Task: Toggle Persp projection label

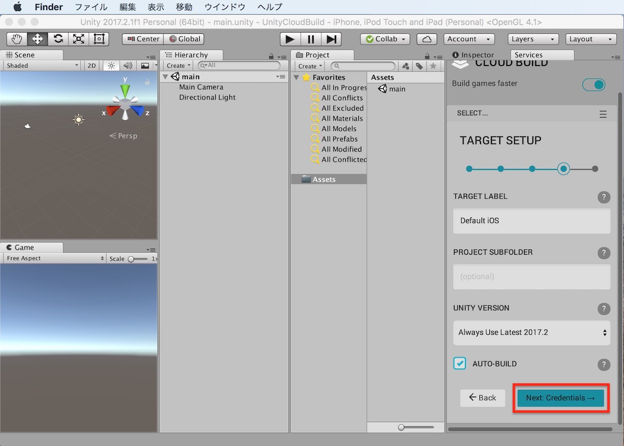Action: 123,136
